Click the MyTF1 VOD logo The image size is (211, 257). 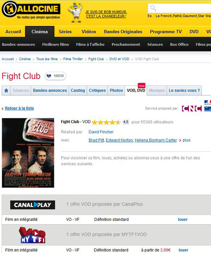tap(32, 235)
